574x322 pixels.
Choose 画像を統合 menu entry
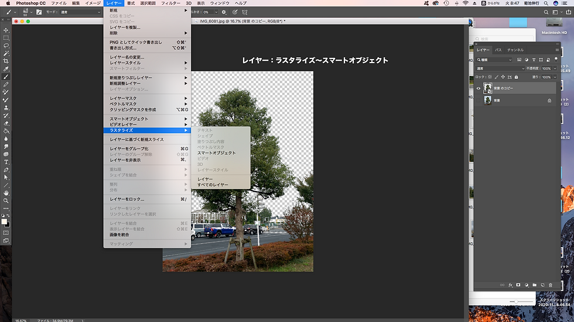pyautogui.click(x=147, y=235)
